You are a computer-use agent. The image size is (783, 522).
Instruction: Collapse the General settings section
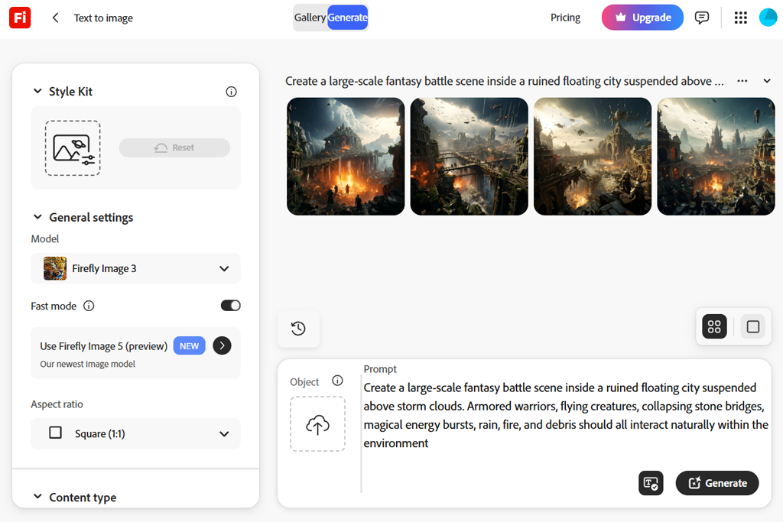pos(37,216)
